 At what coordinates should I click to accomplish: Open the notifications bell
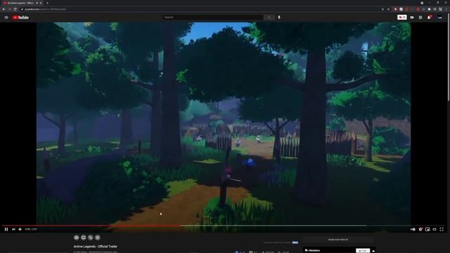[430, 18]
